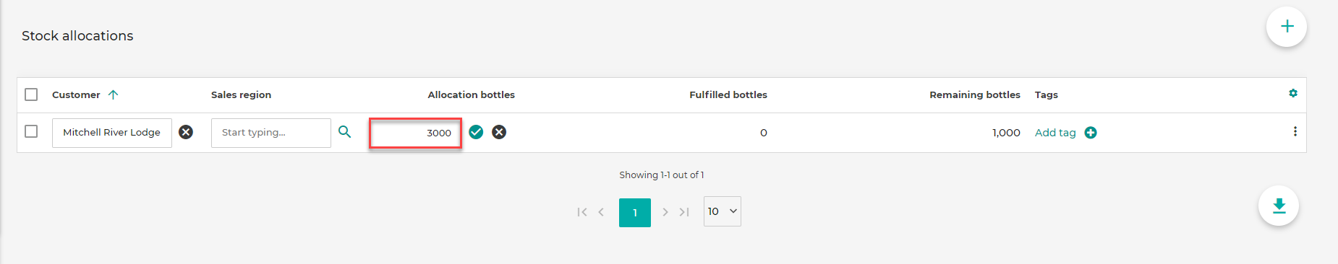
Task: Open table column settings gear
Action: [x=1293, y=93]
